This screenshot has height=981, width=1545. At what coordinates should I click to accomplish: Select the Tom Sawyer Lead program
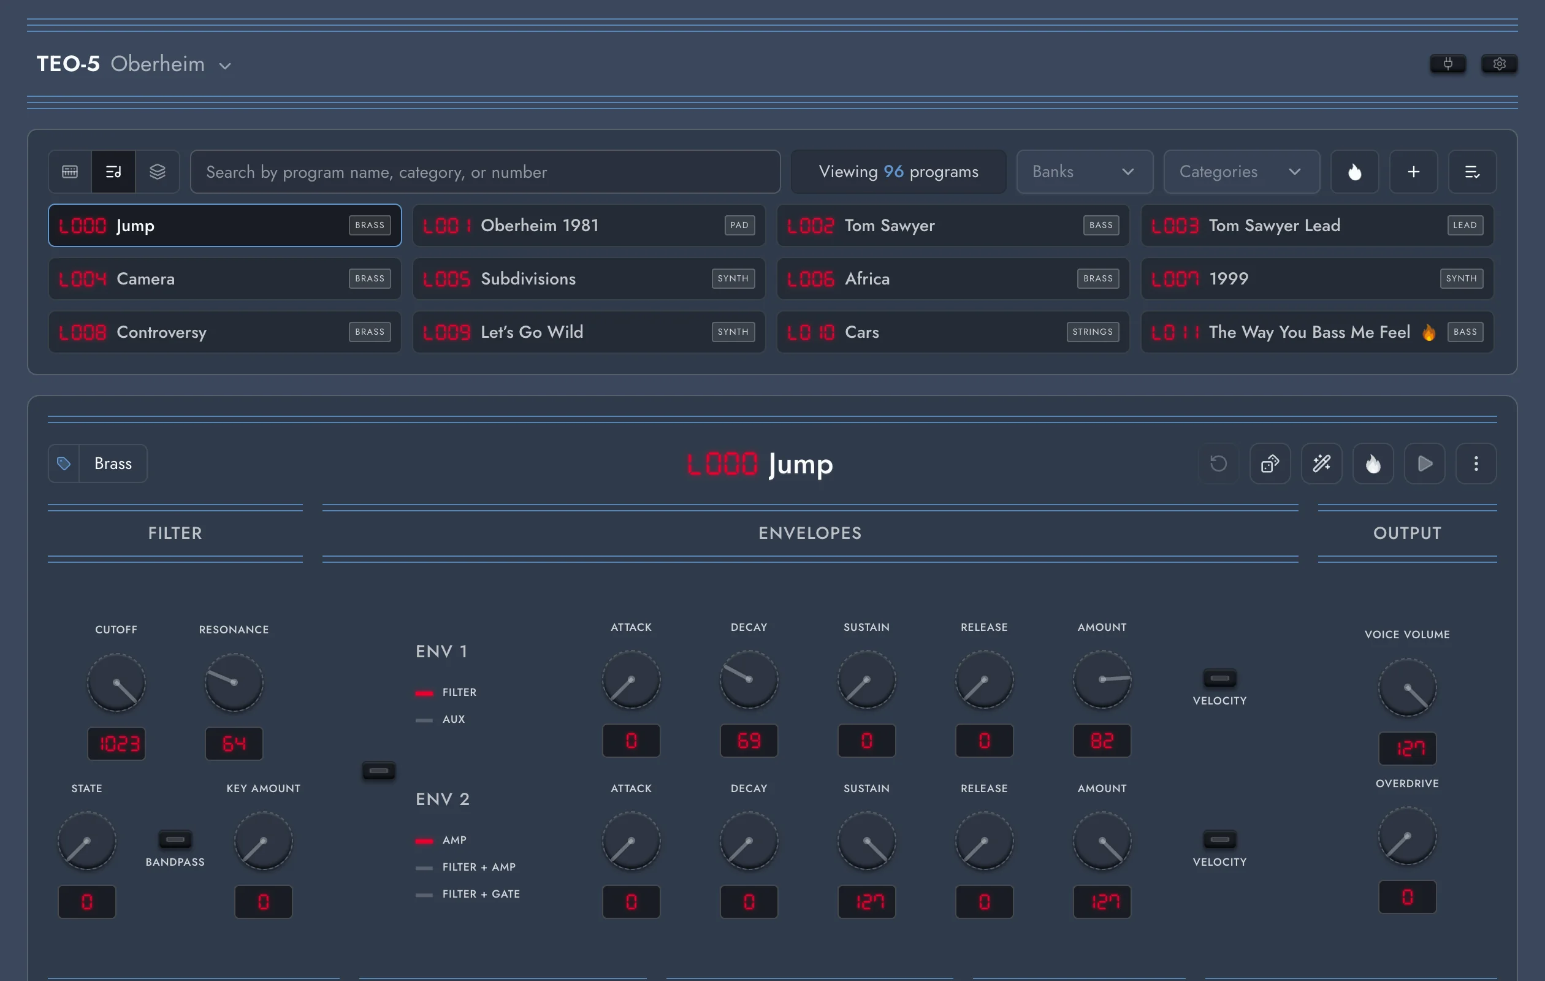(1316, 225)
